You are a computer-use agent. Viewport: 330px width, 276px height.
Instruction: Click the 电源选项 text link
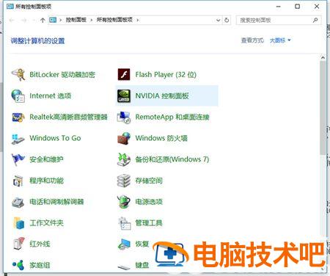[x=149, y=202]
